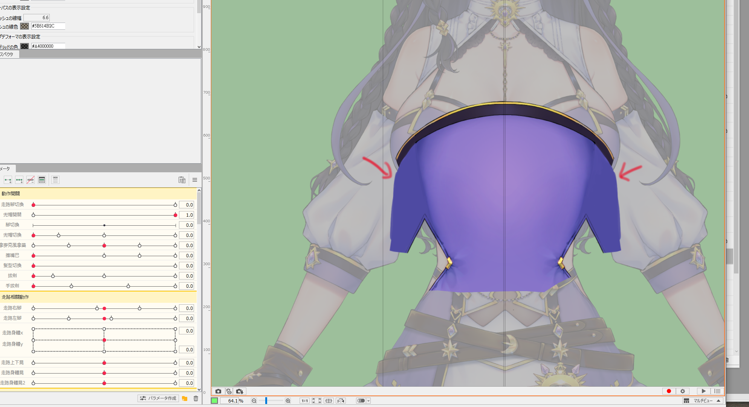Viewport: 749px width, 407px height.
Task: Click the 拔劍 slider's middle key point
Action: click(104, 276)
